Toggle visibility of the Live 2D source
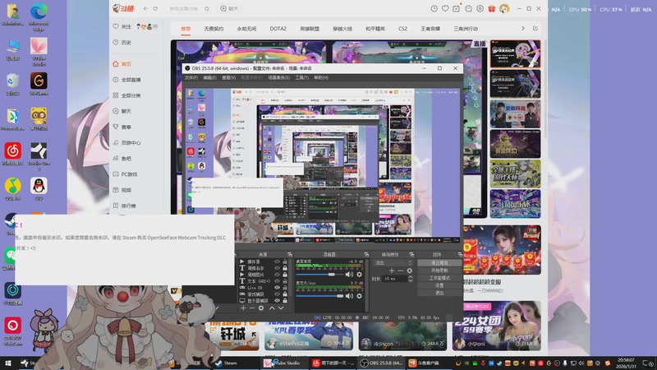 (277, 287)
